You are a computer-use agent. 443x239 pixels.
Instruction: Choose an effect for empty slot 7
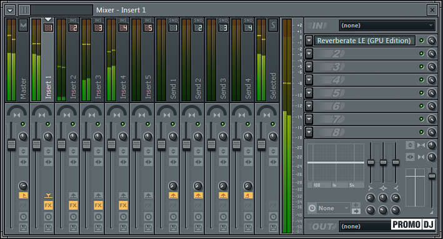(x=364, y=119)
